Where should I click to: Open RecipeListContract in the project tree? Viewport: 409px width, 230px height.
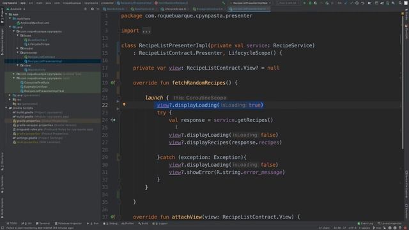pyautogui.click(x=40, y=57)
